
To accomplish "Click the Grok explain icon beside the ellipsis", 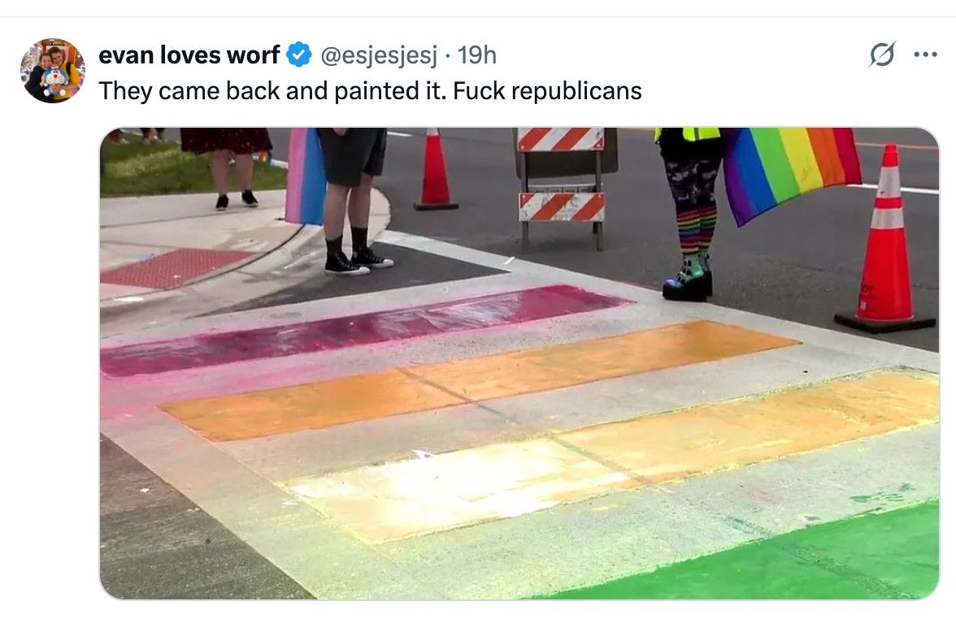I will (x=882, y=55).
